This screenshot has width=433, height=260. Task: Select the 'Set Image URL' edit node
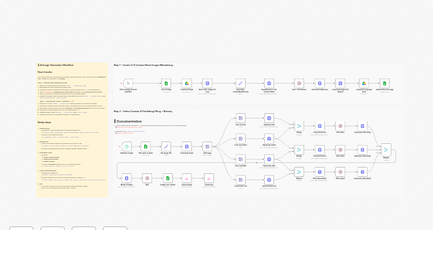(166, 147)
